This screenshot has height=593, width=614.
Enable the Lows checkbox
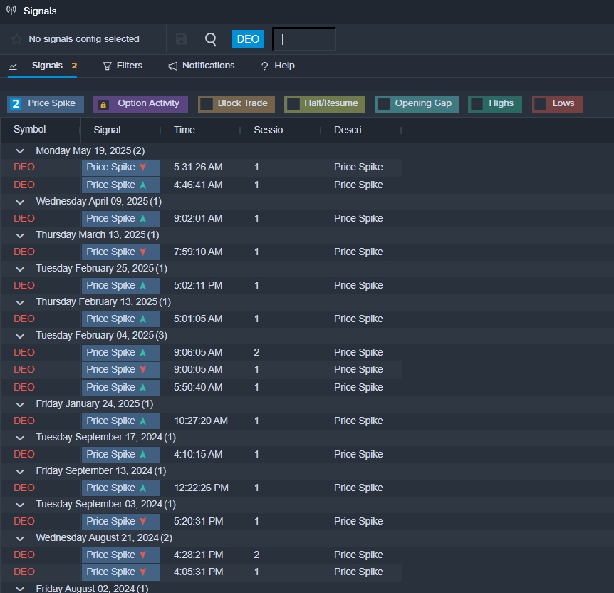(x=541, y=104)
